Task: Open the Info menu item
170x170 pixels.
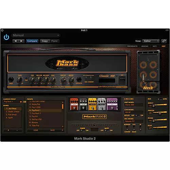Action: (154, 46)
